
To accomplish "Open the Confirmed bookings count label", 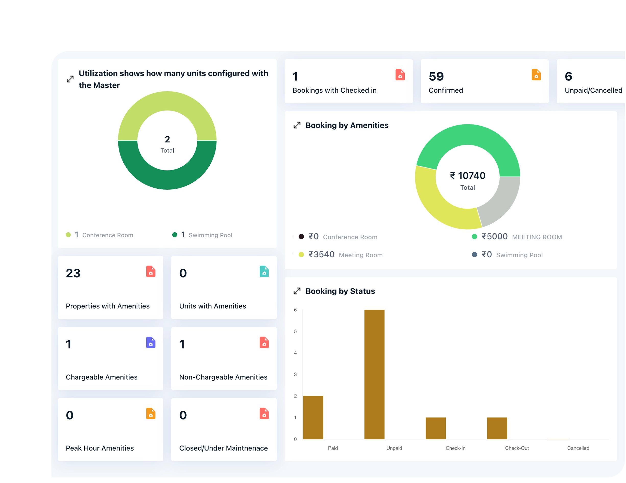I will (446, 90).
